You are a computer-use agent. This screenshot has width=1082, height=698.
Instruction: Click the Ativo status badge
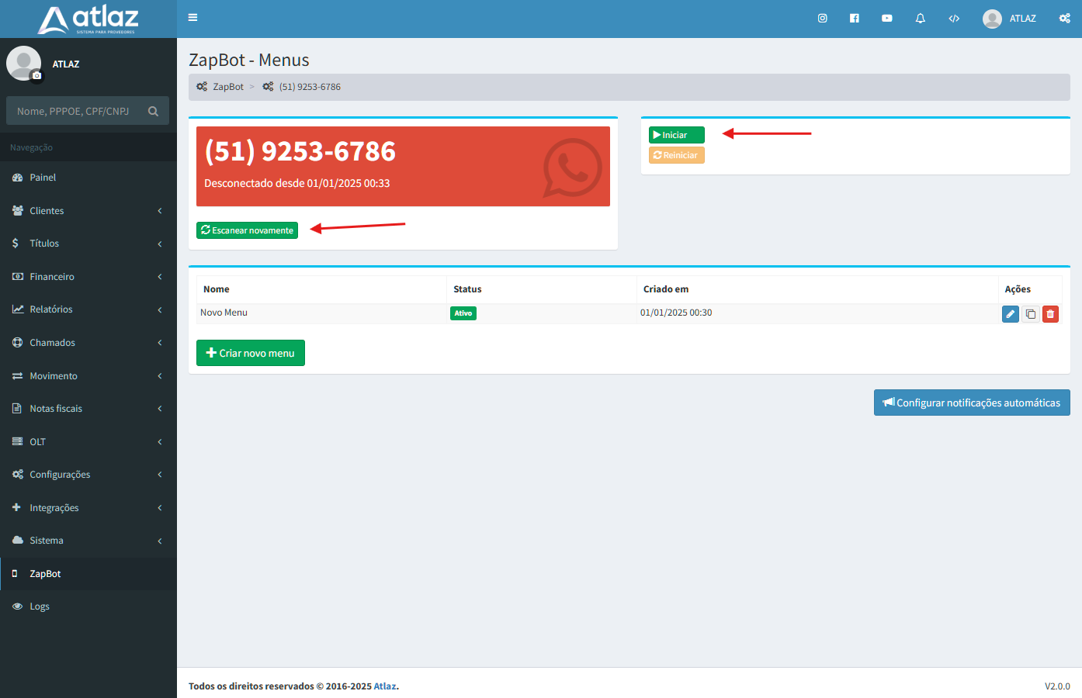(x=463, y=313)
